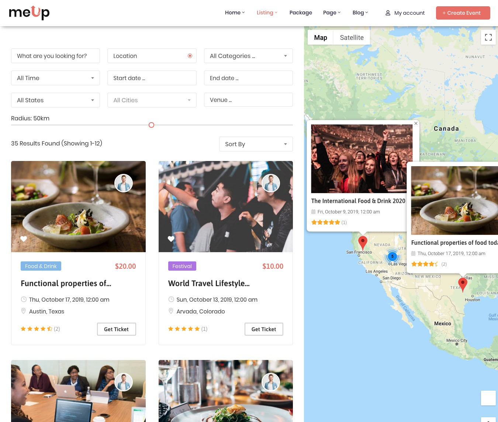This screenshot has height=422, width=498.
Task: Toggle fullscreen map view
Action: coord(488,37)
